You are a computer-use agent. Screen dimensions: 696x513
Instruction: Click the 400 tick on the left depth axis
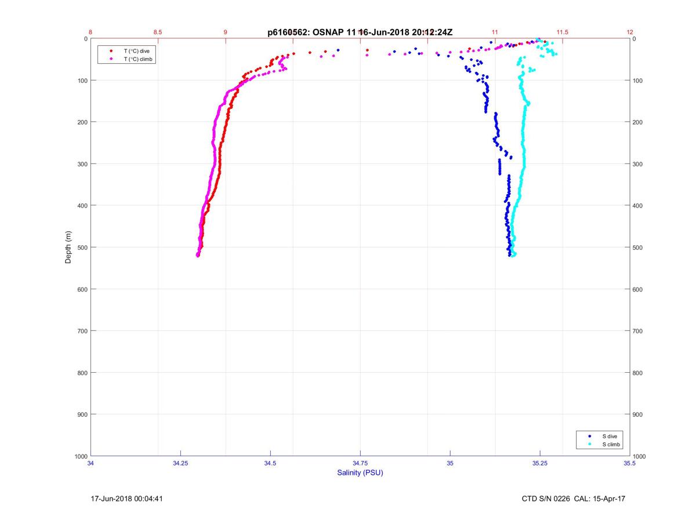[82, 206]
